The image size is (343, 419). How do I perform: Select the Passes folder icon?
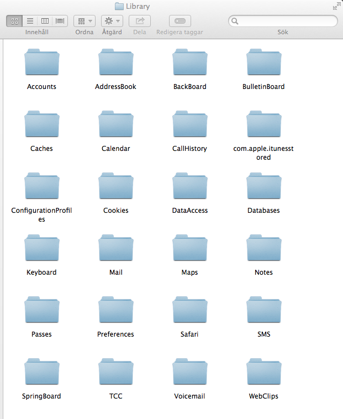point(42,310)
